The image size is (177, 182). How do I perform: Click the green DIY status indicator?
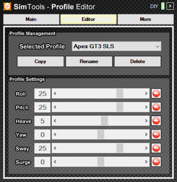click(x=163, y=6)
